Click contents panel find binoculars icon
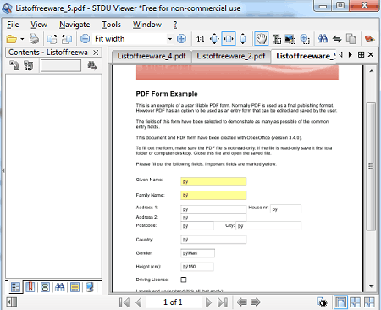This screenshot has height=310, width=381. pyautogui.click(x=92, y=65)
